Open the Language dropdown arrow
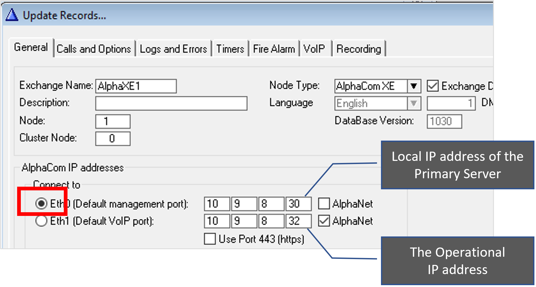The image size is (536, 287). tap(414, 103)
